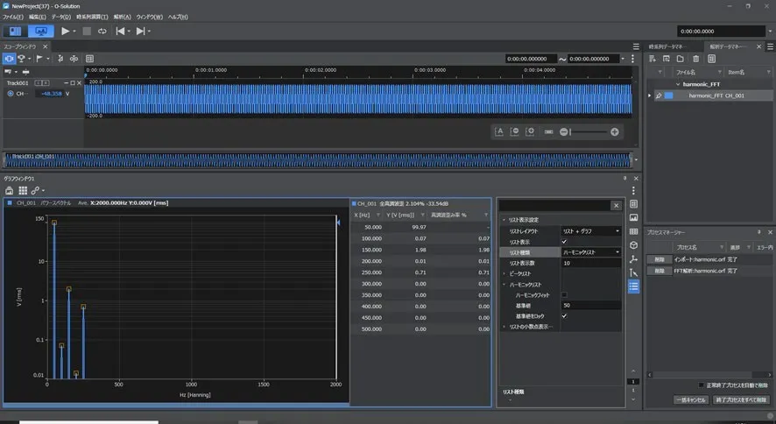Select the scope cursor range tool
Image resolution: width=776 pixels, height=424 pixels.
click(9, 59)
